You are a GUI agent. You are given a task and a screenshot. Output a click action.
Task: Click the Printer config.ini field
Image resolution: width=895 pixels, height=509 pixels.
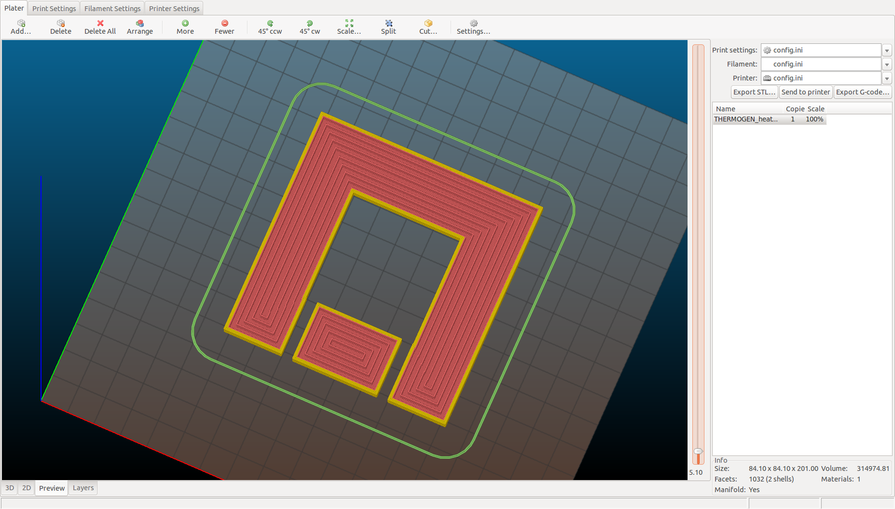coord(821,78)
